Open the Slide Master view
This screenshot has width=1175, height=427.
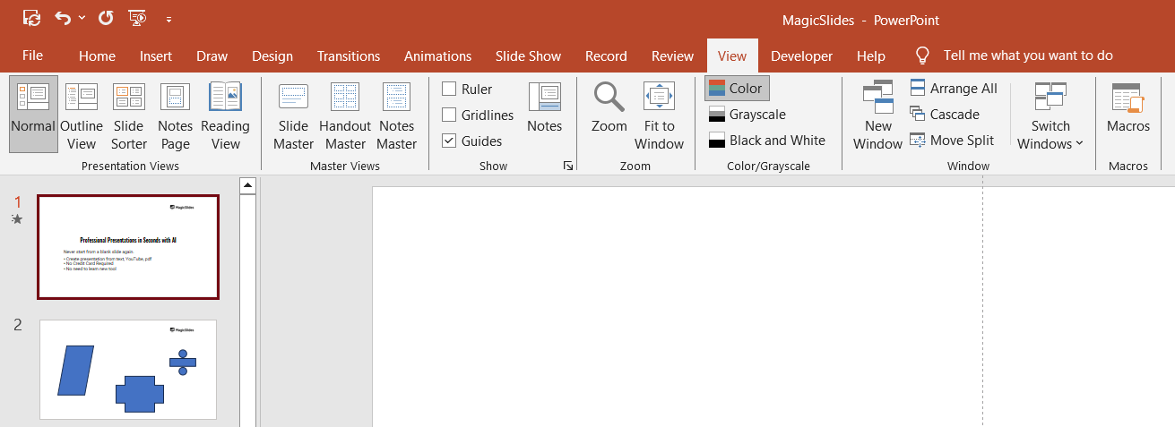tap(293, 116)
